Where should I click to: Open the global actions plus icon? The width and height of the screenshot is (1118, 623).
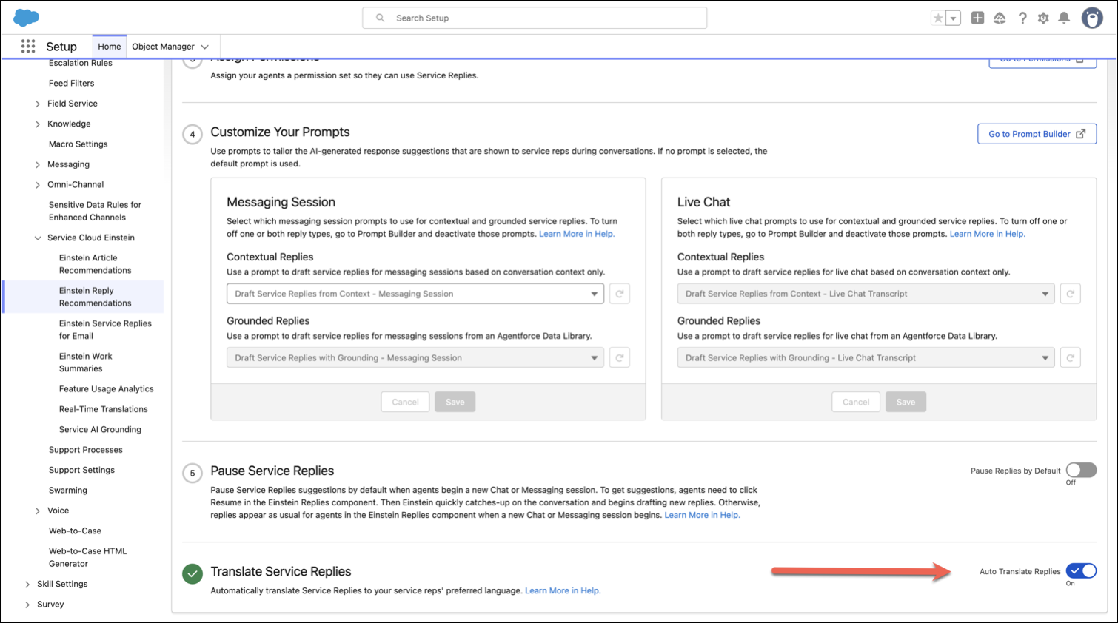click(977, 18)
